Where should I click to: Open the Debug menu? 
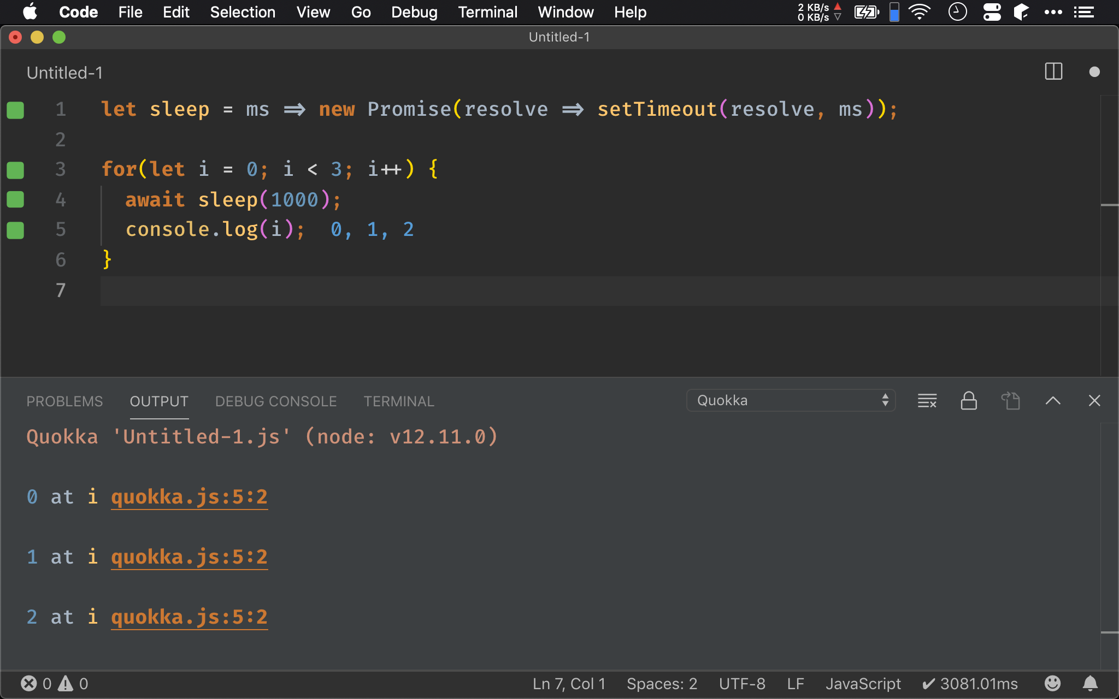414,12
